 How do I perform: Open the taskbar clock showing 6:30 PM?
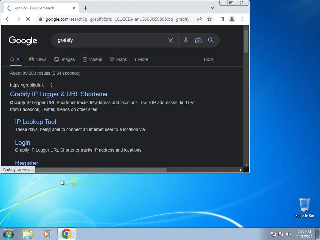point(304,234)
